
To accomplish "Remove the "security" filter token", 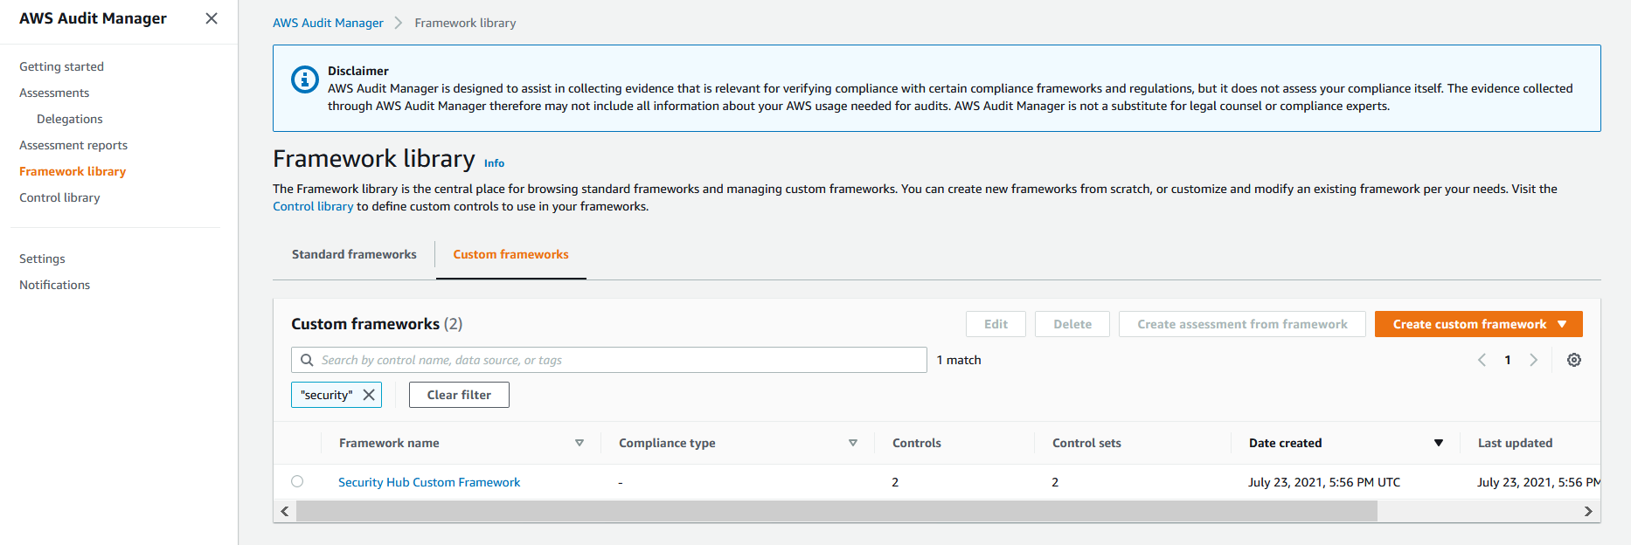I will pyautogui.click(x=369, y=395).
